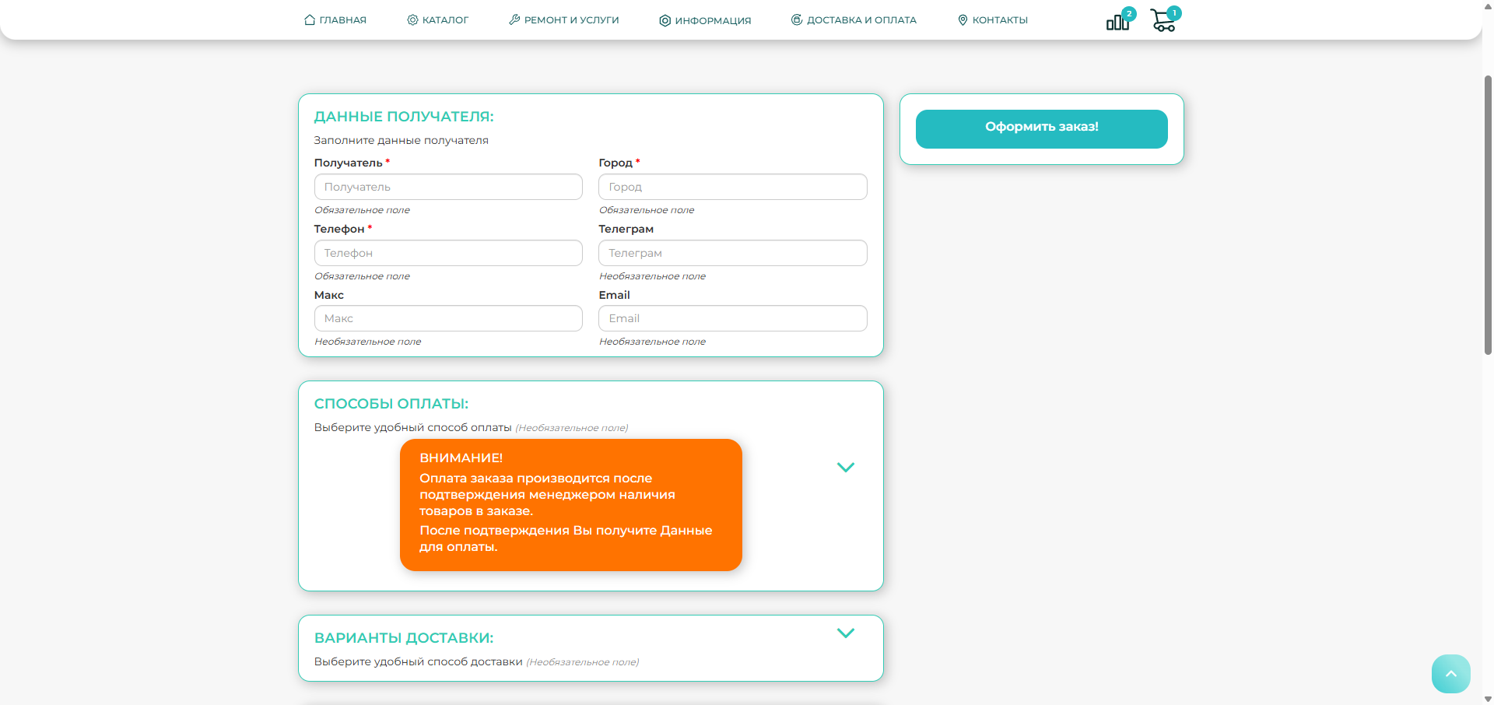Open the shopping cart icon
This screenshot has width=1494, height=705.
coord(1163,20)
